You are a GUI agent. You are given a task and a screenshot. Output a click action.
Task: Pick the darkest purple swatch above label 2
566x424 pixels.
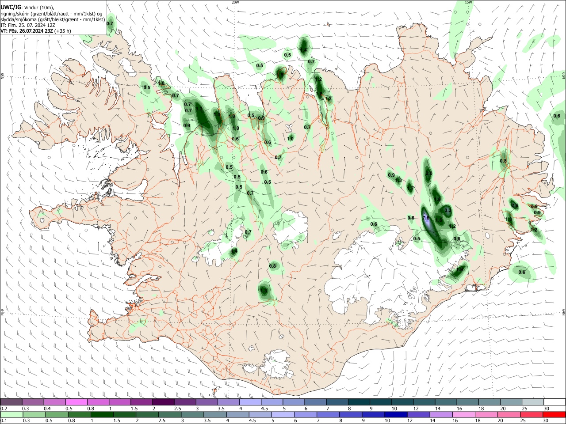pos(163,402)
